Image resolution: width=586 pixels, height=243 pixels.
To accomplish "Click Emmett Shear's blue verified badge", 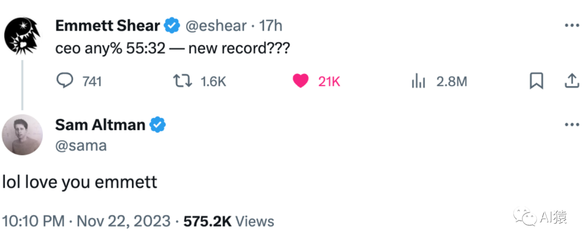I will tap(173, 25).
